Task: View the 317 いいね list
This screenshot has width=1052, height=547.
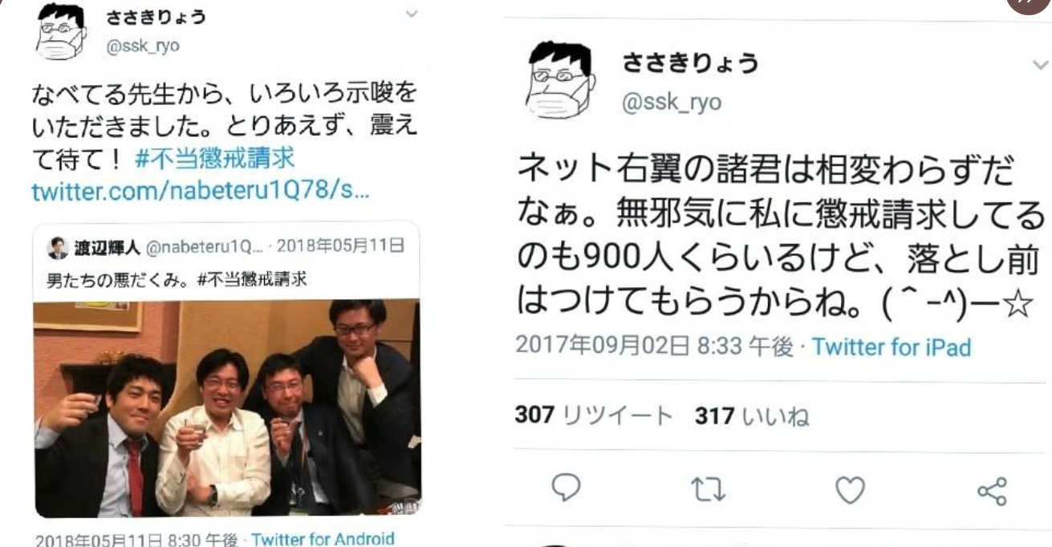Action: coord(752,415)
